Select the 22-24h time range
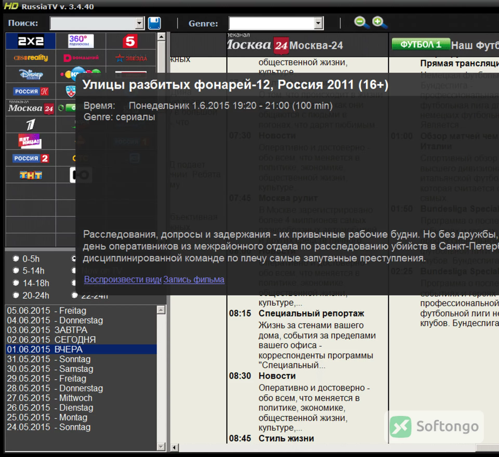The height and width of the screenshot is (457, 499). coord(90,296)
